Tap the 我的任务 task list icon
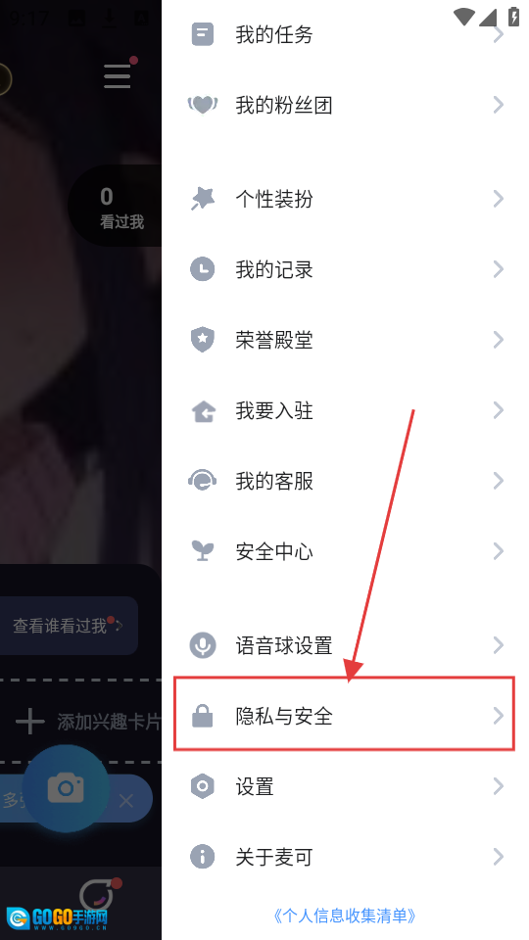The height and width of the screenshot is (940, 529). [x=202, y=34]
